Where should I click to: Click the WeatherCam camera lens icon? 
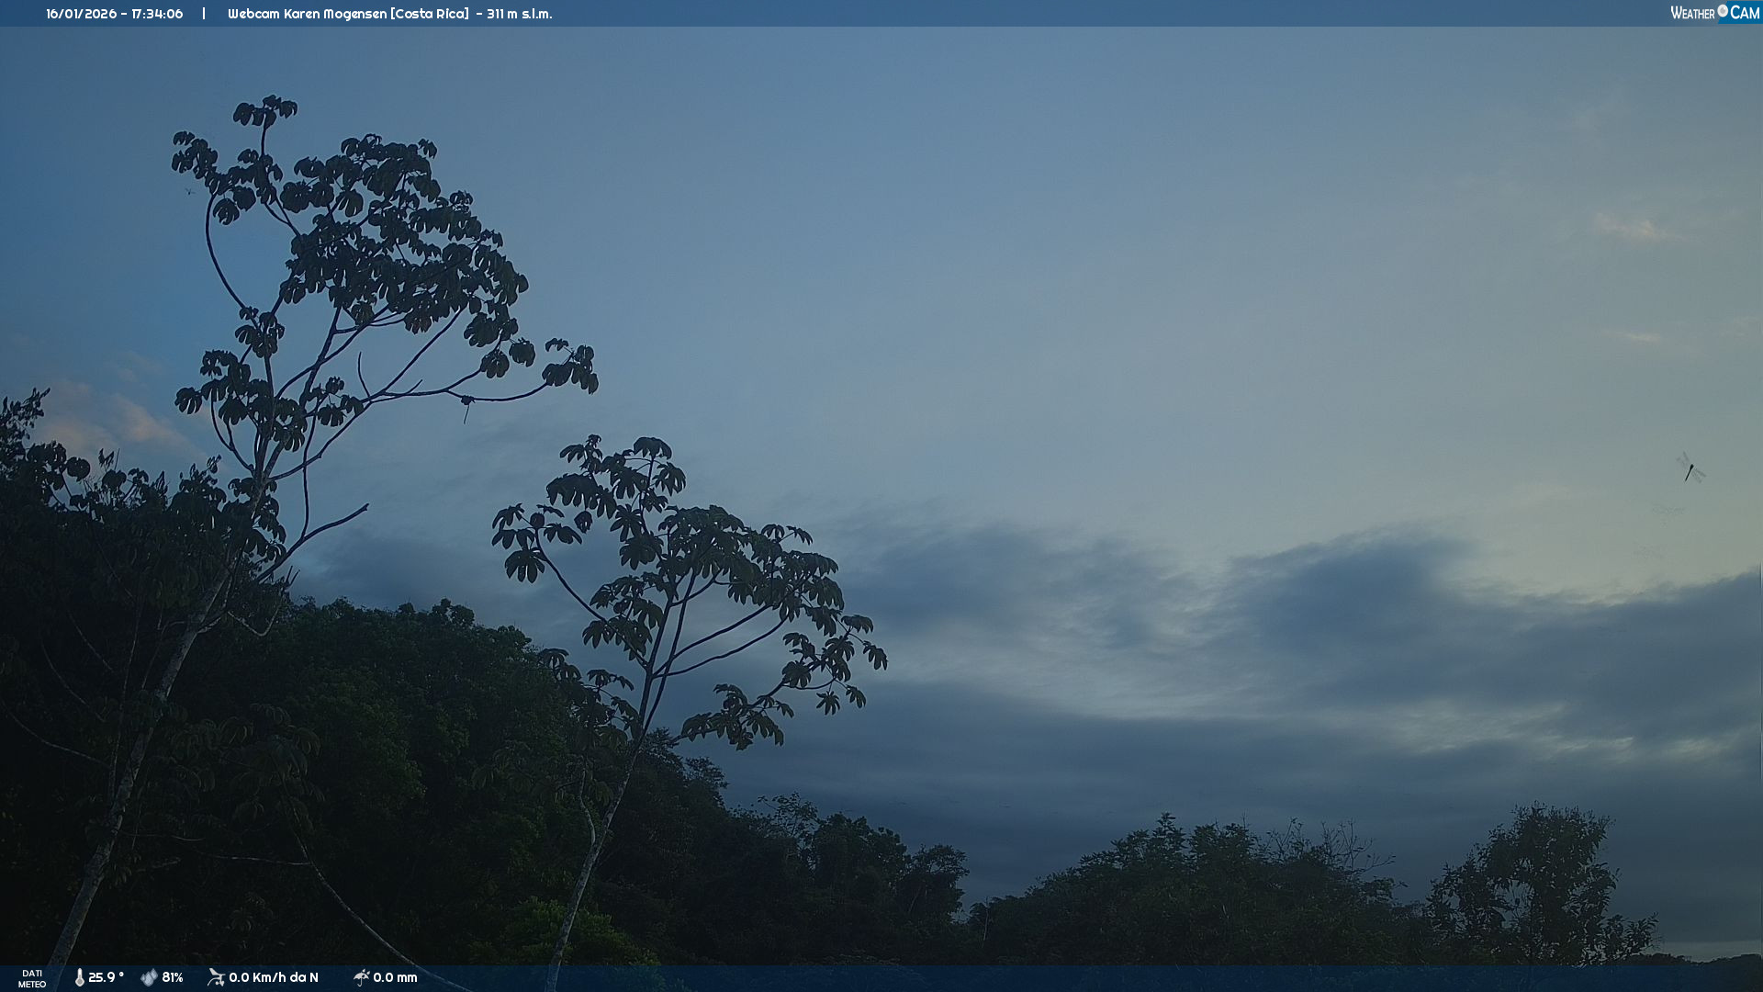[x=1723, y=11]
